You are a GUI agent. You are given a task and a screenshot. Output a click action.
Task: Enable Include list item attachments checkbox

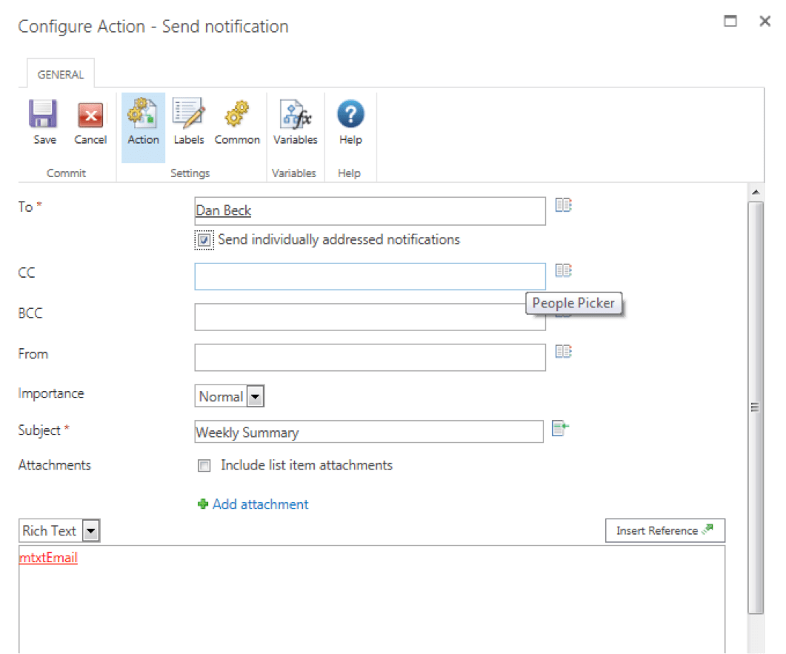[x=204, y=466]
